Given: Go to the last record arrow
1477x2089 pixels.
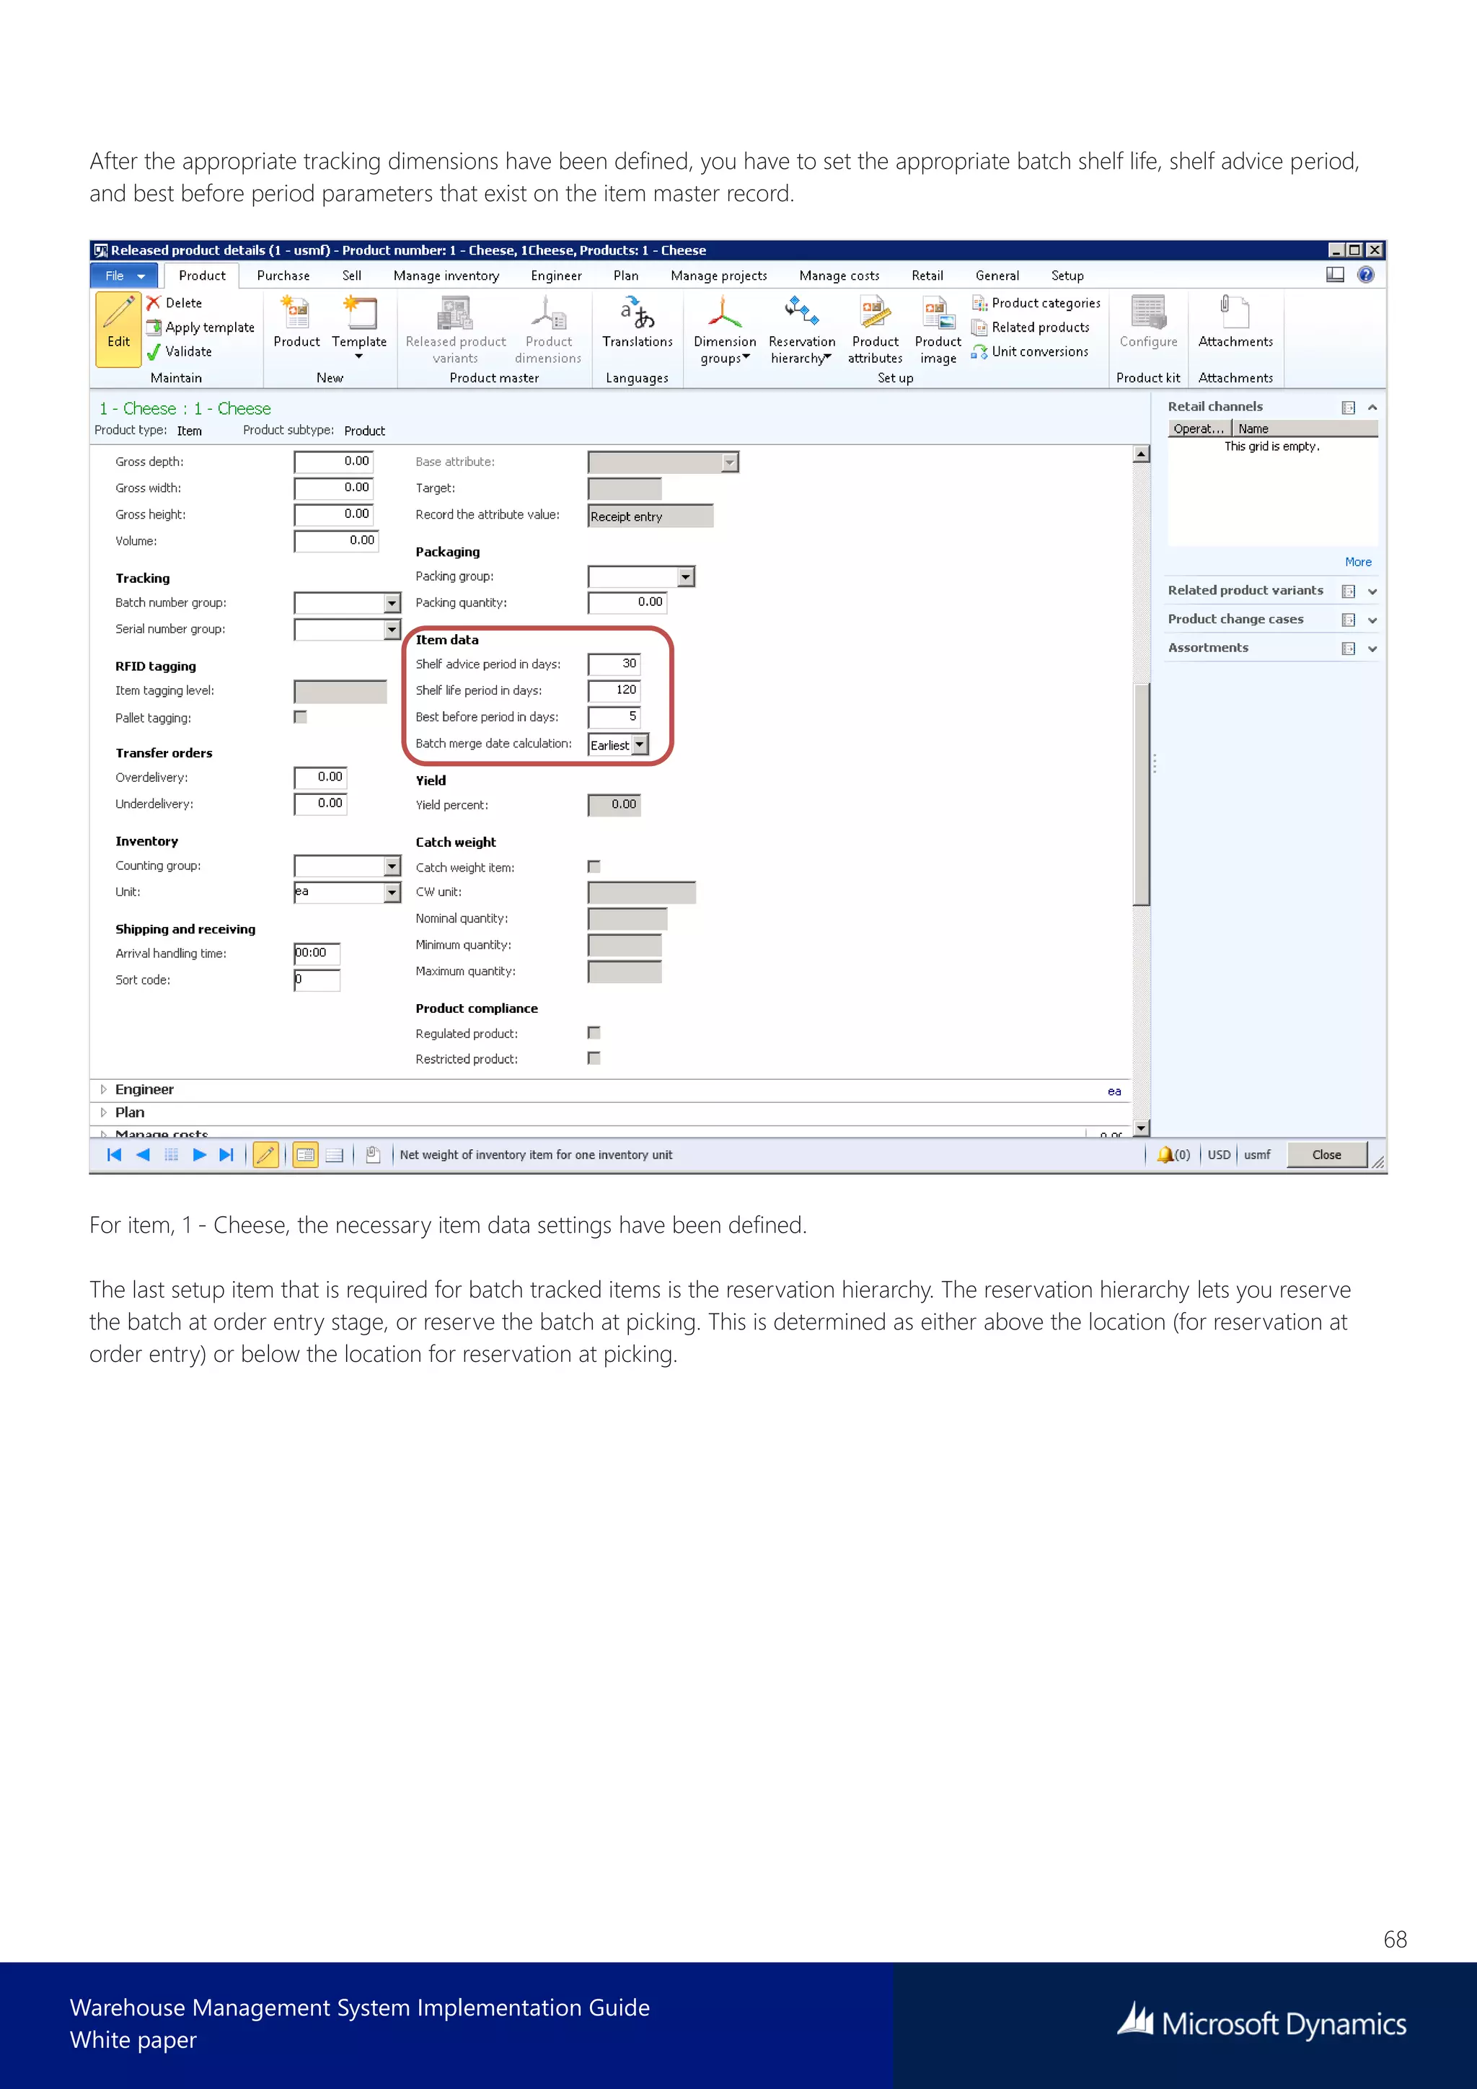Looking at the screenshot, I should click(226, 1155).
